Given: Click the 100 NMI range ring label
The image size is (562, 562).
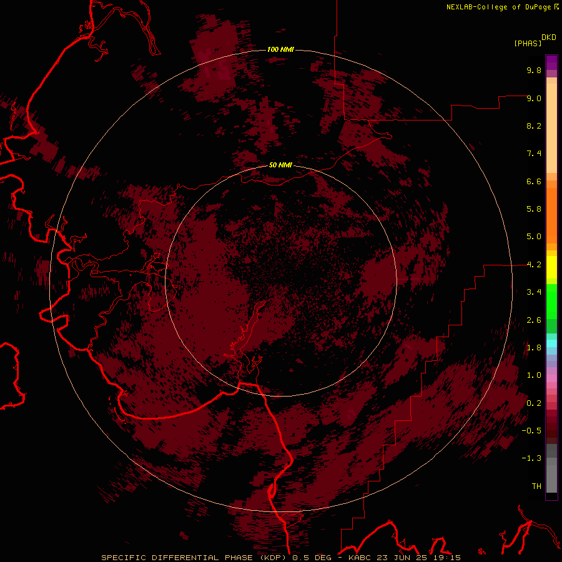Looking at the screenshot, I should coord(280,49).
